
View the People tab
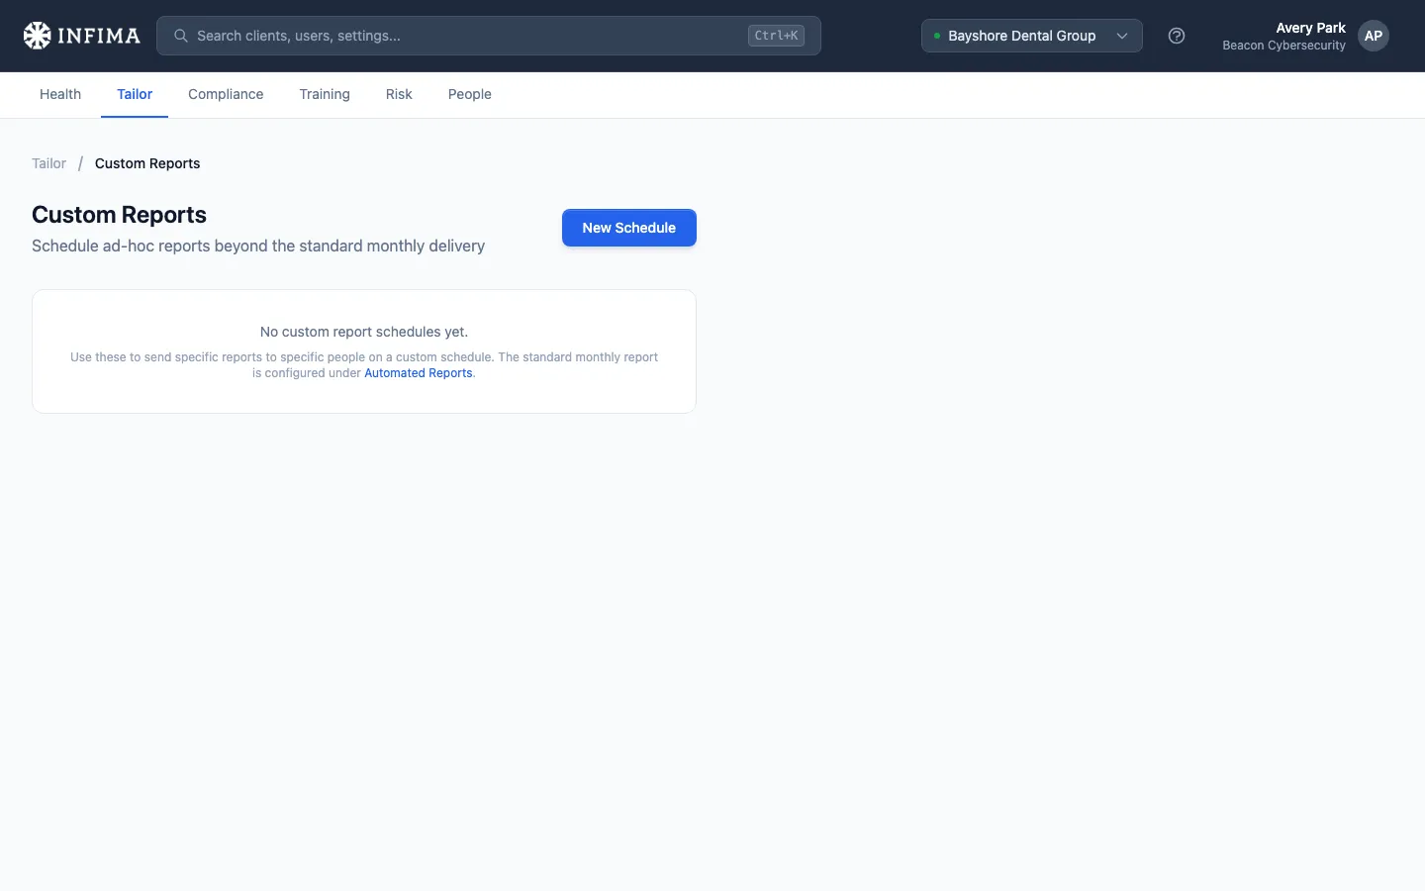470,94
